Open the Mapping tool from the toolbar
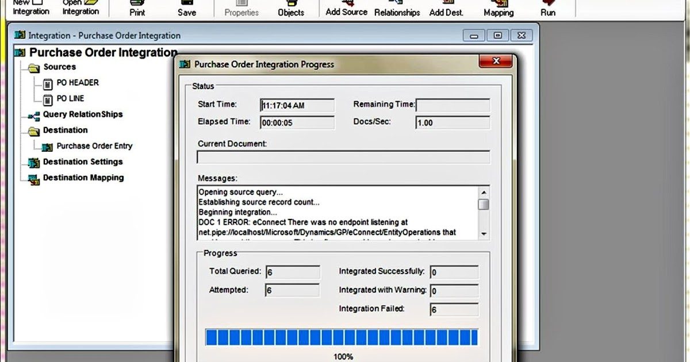Screen dimensions: 690x362 tap(498, 7)
